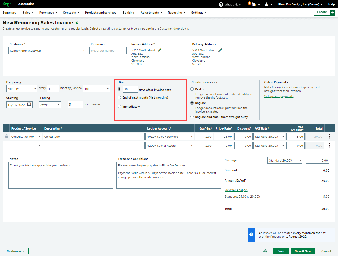Expand the Frequency Monthly dropdown

[x=22, y=89]
